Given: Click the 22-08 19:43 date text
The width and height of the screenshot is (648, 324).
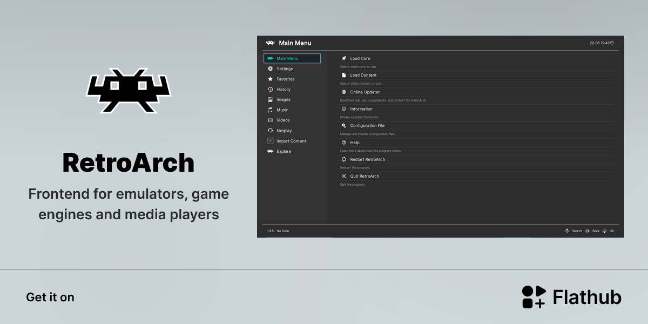Looking at the screenshot, I should (599, 43).
